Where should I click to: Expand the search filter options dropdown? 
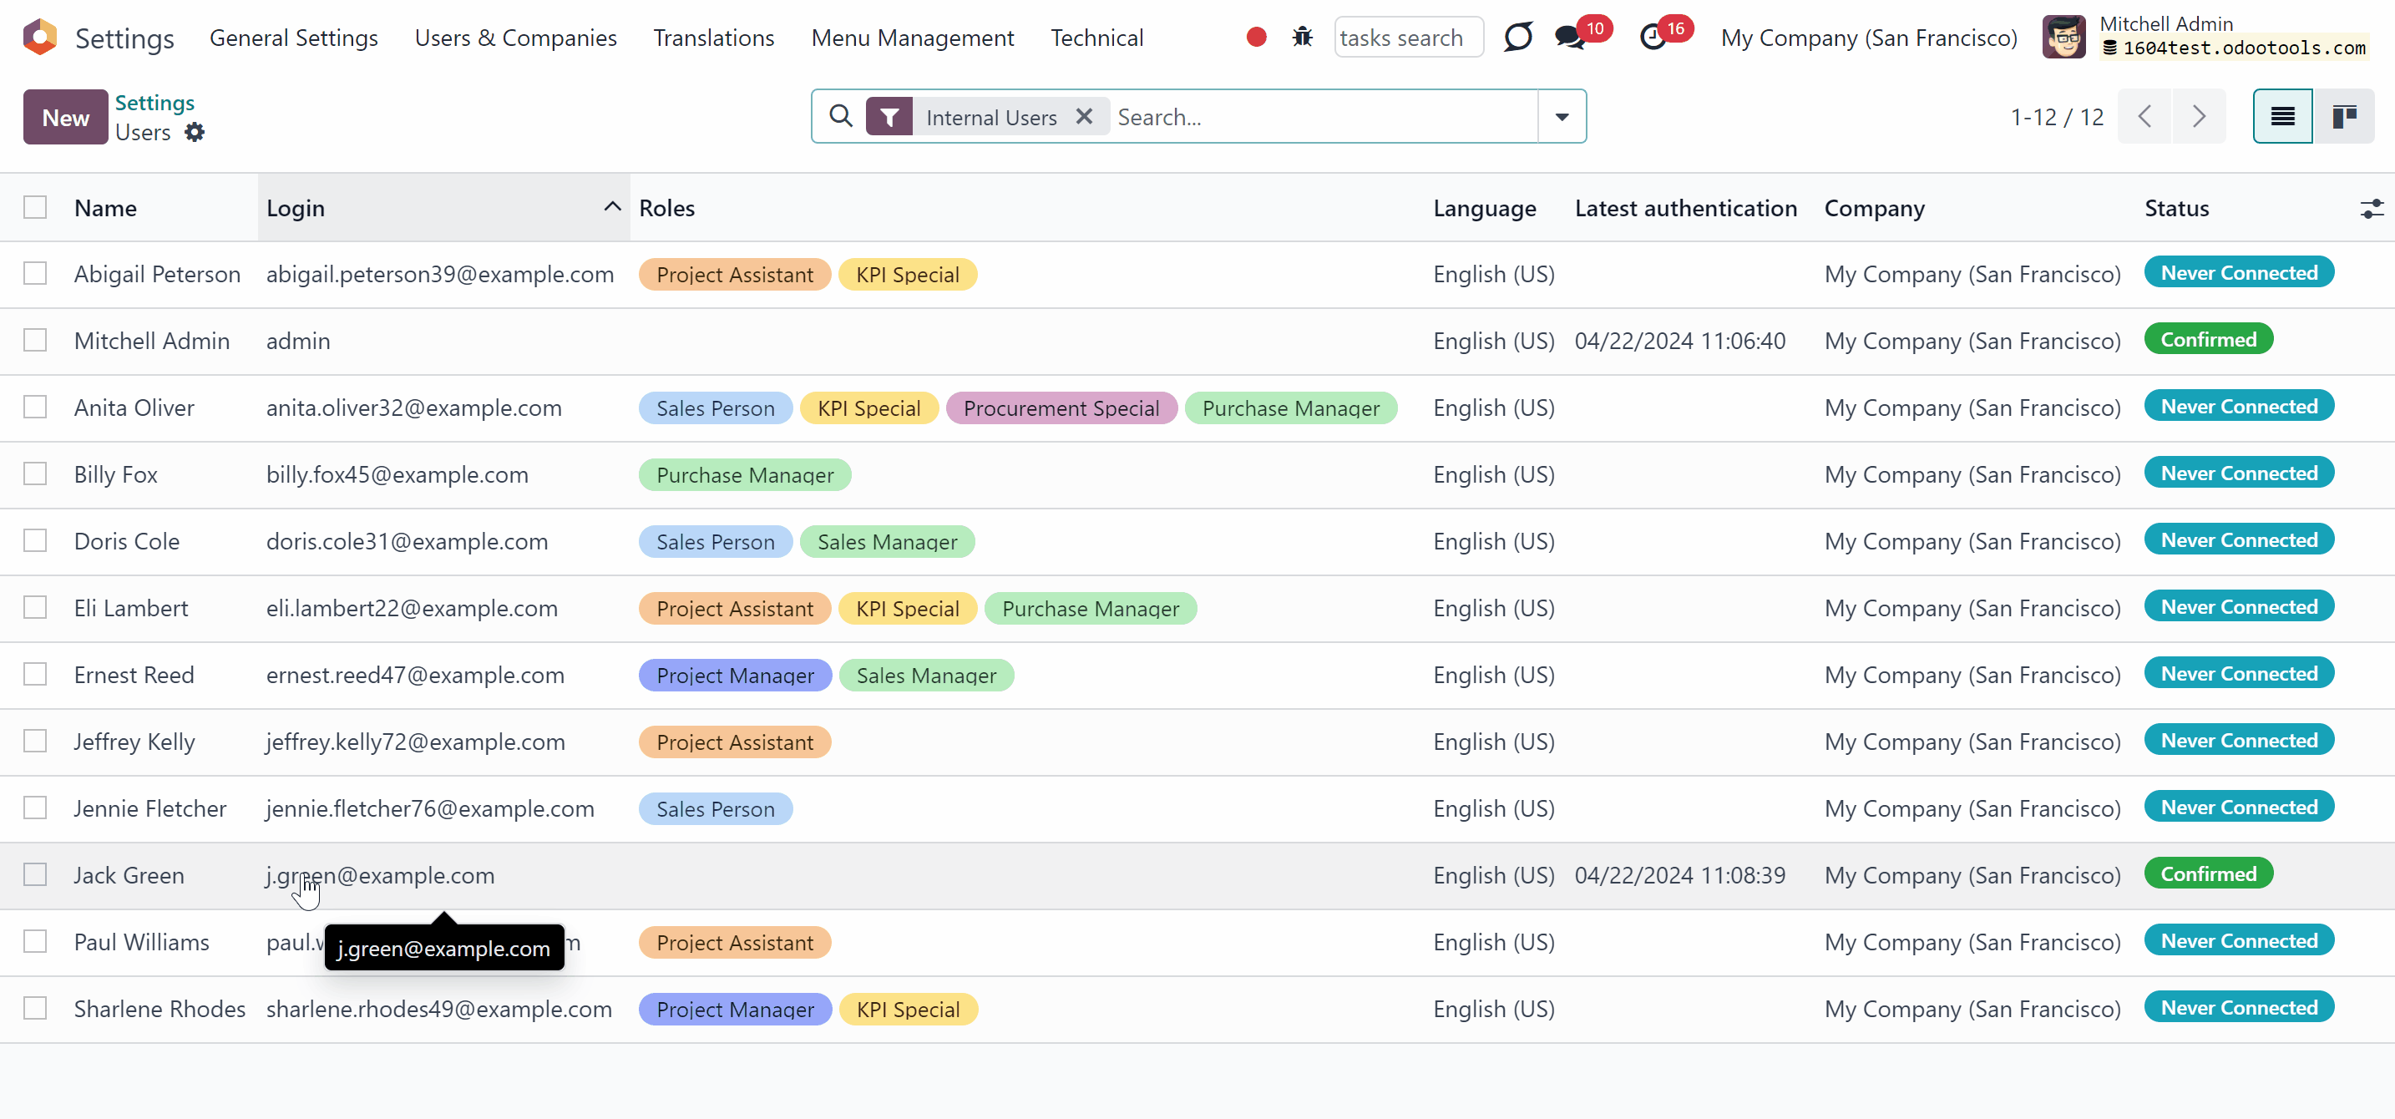(1562, 116)
